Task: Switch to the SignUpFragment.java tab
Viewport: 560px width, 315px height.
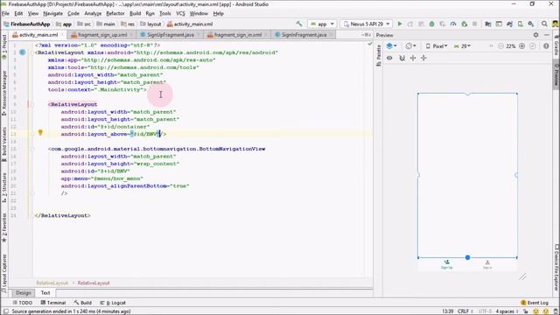Action: 171,35
